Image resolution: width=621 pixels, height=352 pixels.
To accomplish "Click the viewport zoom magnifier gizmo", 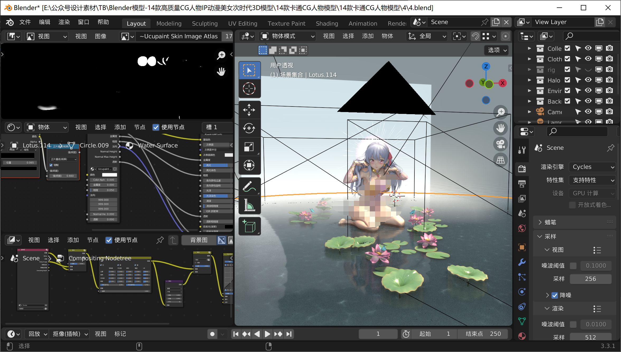I will pos(500,112).
